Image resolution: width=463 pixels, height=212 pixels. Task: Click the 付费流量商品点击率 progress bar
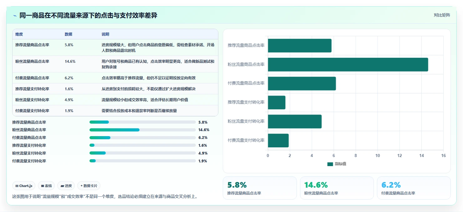[x=143, y=138]
